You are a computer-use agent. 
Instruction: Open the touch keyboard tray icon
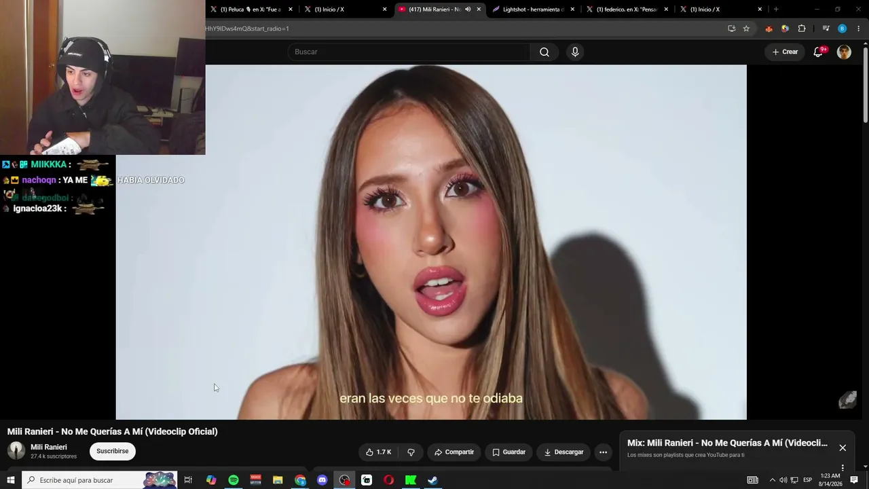[x=752, y=480]
